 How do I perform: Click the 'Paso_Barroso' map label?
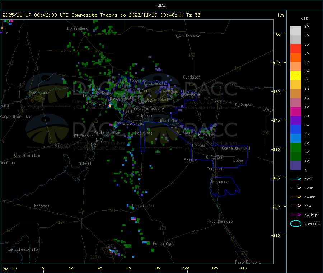[220, 221]
